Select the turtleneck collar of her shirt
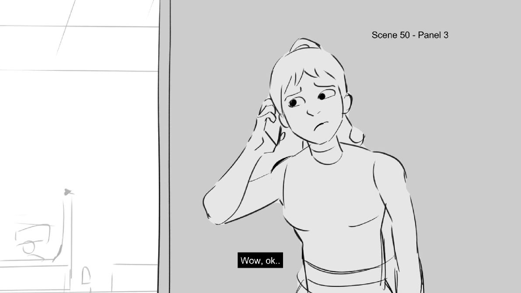521x293 pixels. click(326, 153)
